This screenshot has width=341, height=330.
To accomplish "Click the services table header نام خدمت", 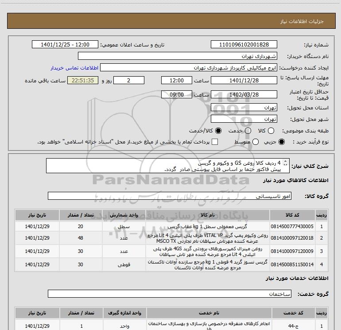I will (x=209, y=313).
